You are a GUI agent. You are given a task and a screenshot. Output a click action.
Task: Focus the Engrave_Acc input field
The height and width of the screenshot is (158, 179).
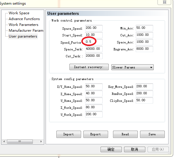[x=144, y=49]
